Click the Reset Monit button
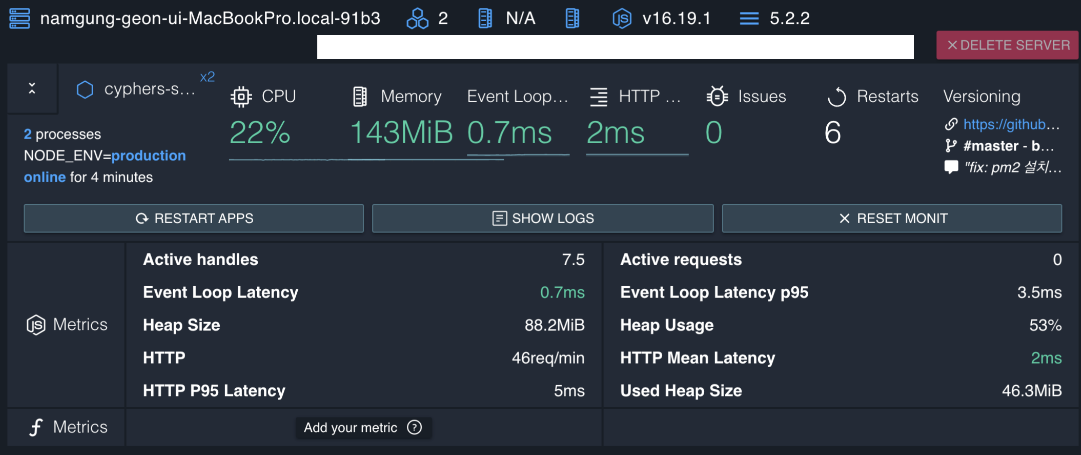Screen dimensions: 1081x455 tap(892, 218)
